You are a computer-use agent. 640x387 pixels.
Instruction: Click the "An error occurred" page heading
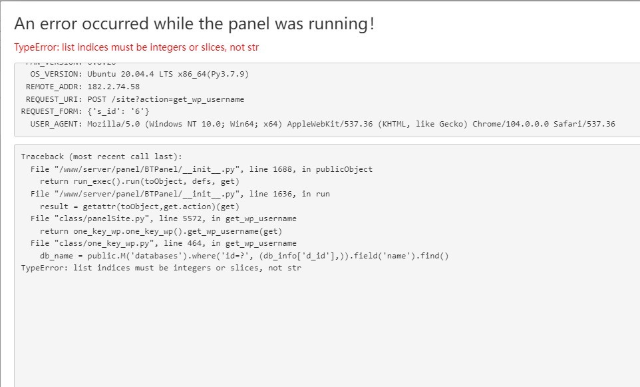click(x=194, y=24)
